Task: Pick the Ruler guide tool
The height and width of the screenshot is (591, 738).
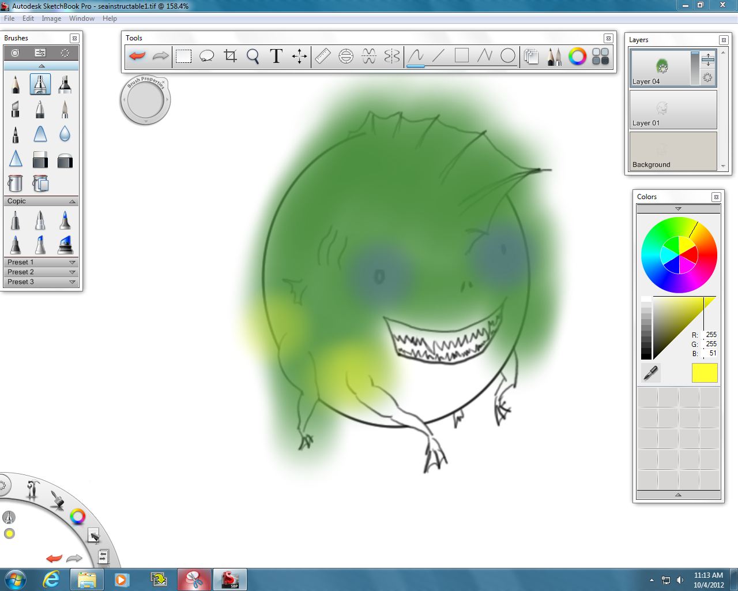Action: 322,56
